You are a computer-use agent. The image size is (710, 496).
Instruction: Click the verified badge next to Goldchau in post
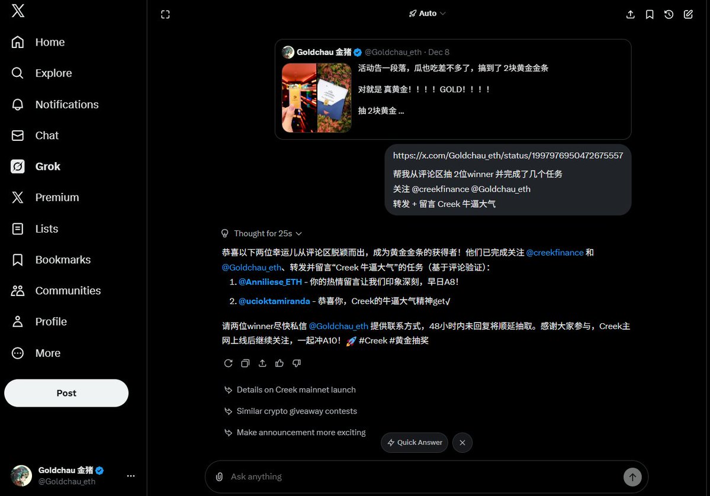(358, 53)
